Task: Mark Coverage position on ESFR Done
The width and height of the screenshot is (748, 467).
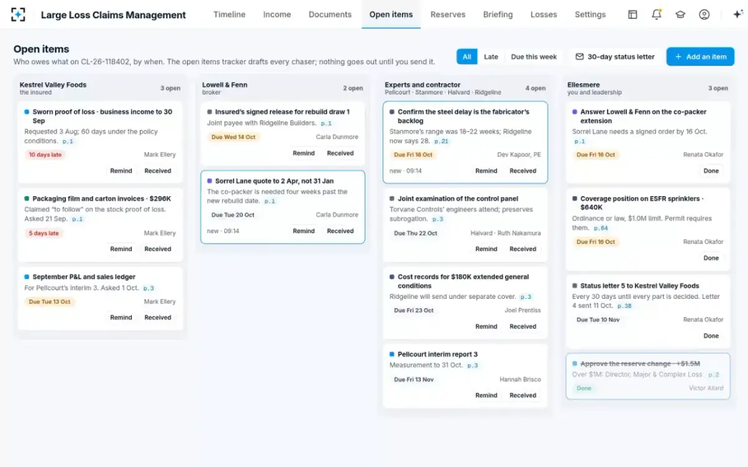Action: (711, 258)
